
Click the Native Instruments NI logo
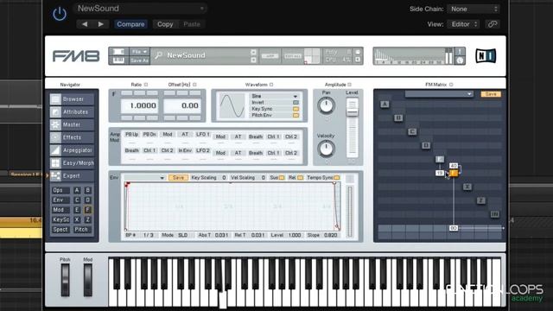[486, 55]
